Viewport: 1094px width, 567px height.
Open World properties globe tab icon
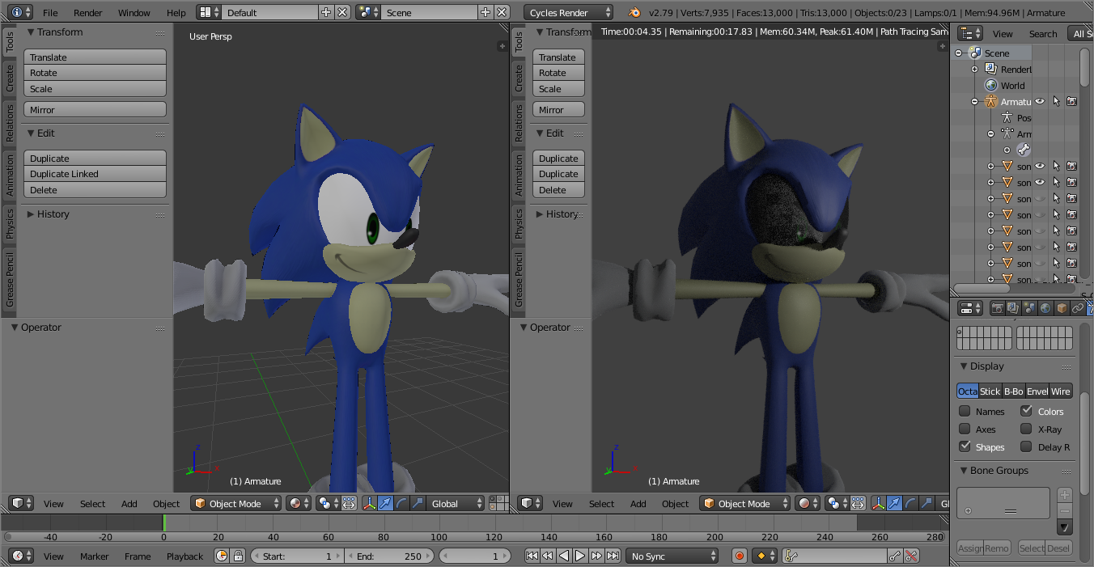tap(1045, 308)
